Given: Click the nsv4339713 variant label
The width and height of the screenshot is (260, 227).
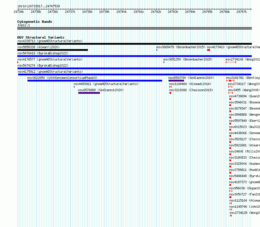Looking at the screenshot, I should (x=50, y=41).
